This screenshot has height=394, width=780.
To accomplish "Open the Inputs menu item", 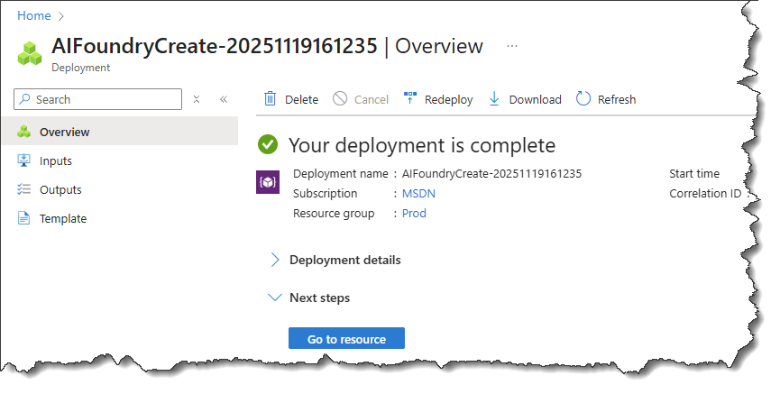I will (55, 160).
